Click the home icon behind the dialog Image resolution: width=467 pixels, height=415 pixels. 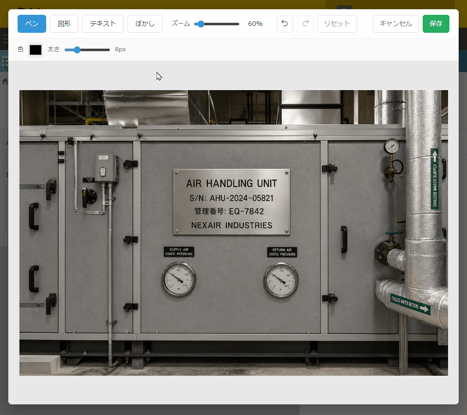click(x=5, y=81)
